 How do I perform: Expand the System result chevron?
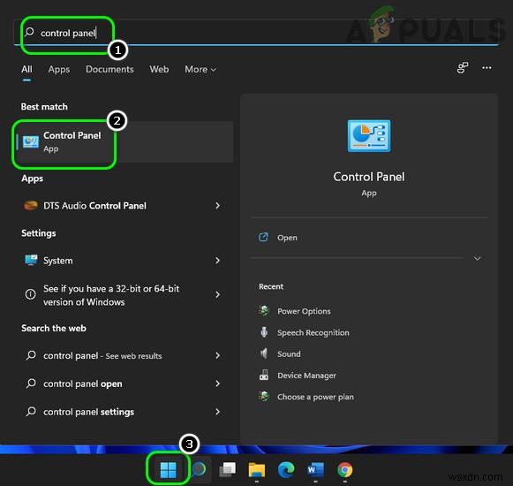(217, 261)
